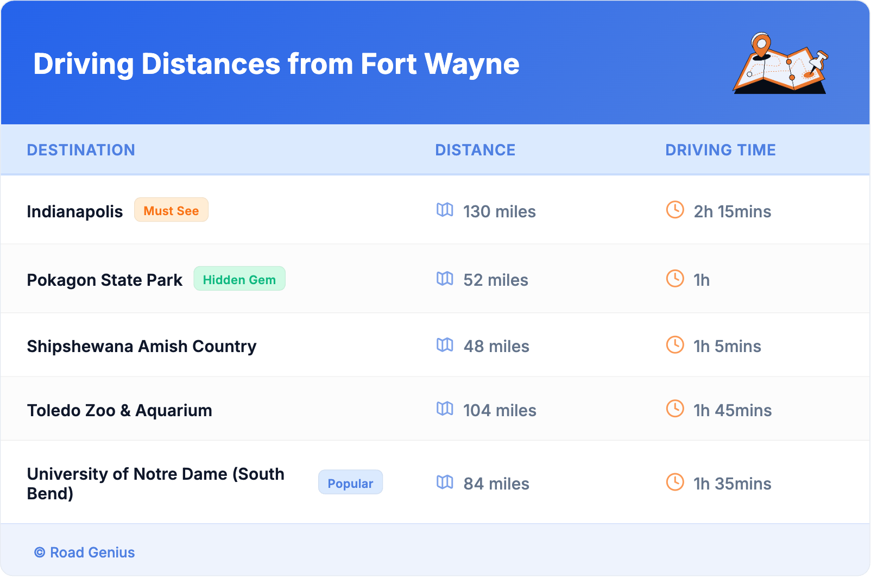Viewport: 871px width, 577px height.
Task: Click the map icon beside 104 miles
Action: click(x=445, y=409)
